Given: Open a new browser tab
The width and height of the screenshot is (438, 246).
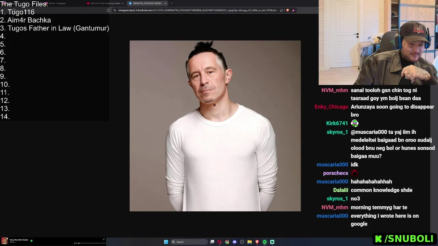Looking at the screenshot, I should pyautogui.click(x=172, y=3).
